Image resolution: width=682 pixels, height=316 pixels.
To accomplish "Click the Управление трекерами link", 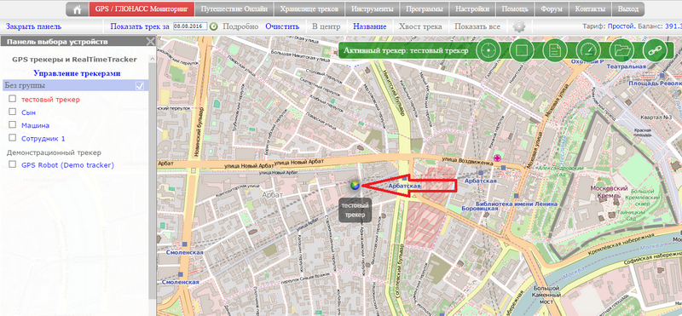I will coord(77,73).
